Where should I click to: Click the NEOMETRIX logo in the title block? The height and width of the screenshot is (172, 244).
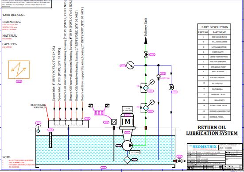pos(205,146)
